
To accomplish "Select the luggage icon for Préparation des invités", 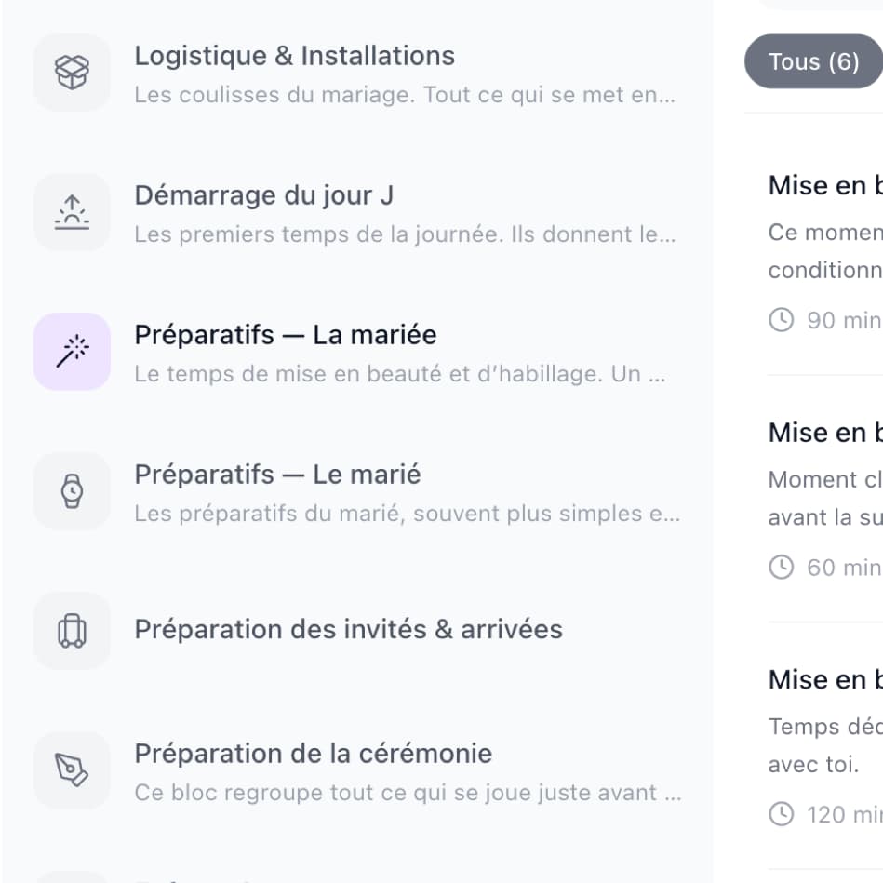I will 72,631.
